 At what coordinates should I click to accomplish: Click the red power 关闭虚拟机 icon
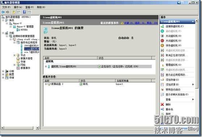[x=162, y=41]
